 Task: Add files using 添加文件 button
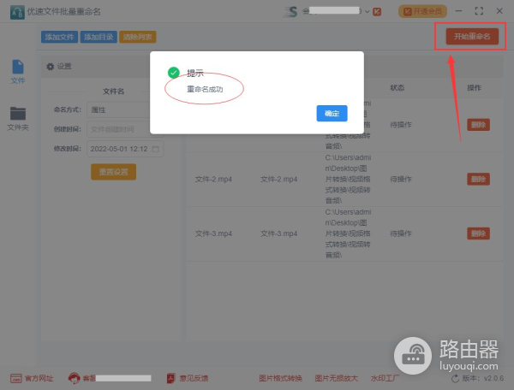tap(59, 37)
